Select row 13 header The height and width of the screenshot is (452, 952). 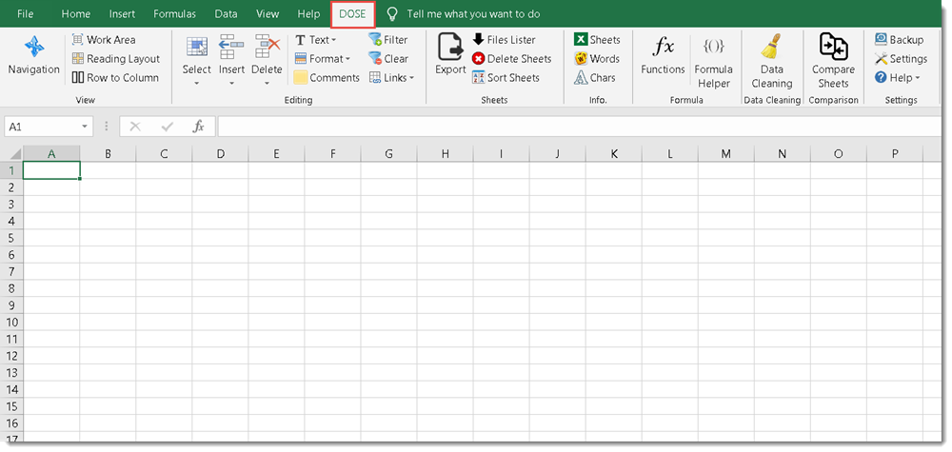coord(13,372)
